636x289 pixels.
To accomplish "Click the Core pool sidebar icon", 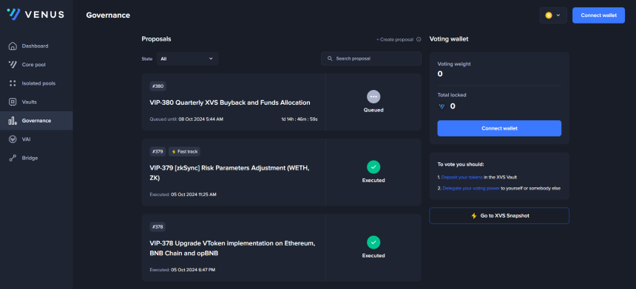I will 13,65.
